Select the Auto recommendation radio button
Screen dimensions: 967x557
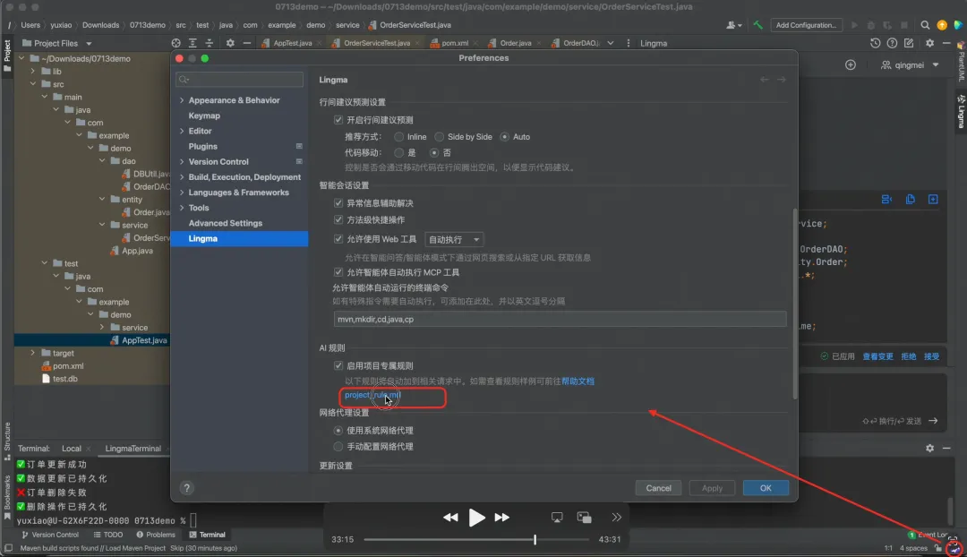[504, 137]
